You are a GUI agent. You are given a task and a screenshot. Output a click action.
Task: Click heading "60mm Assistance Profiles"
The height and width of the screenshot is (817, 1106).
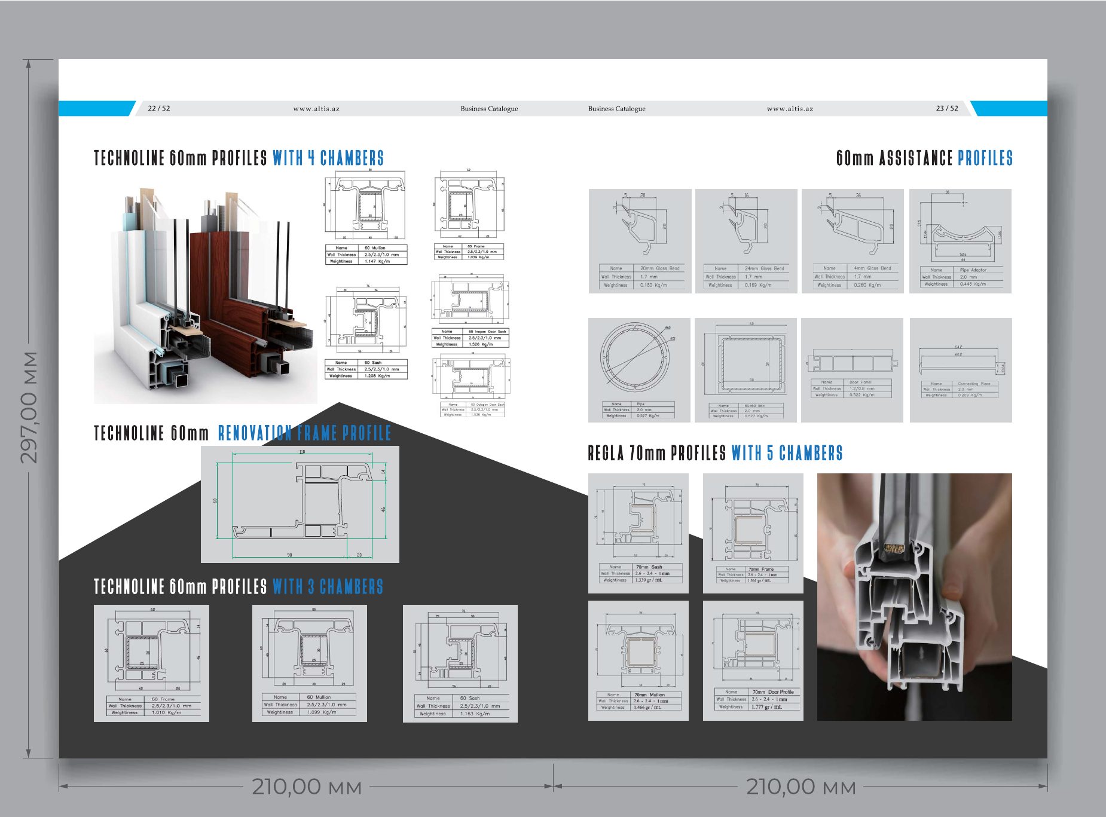(924, 158)
